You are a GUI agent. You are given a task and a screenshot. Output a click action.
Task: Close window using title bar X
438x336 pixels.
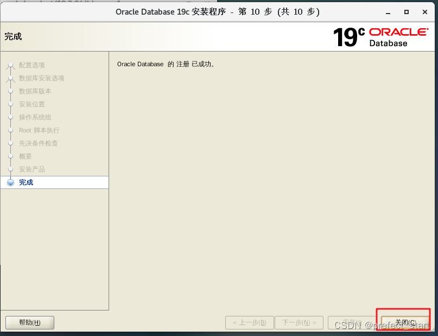pyautogui.click(x=425, y=12)
